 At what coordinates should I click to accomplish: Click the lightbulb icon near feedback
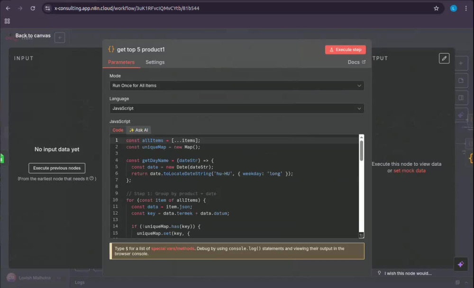tap(379, 273)
